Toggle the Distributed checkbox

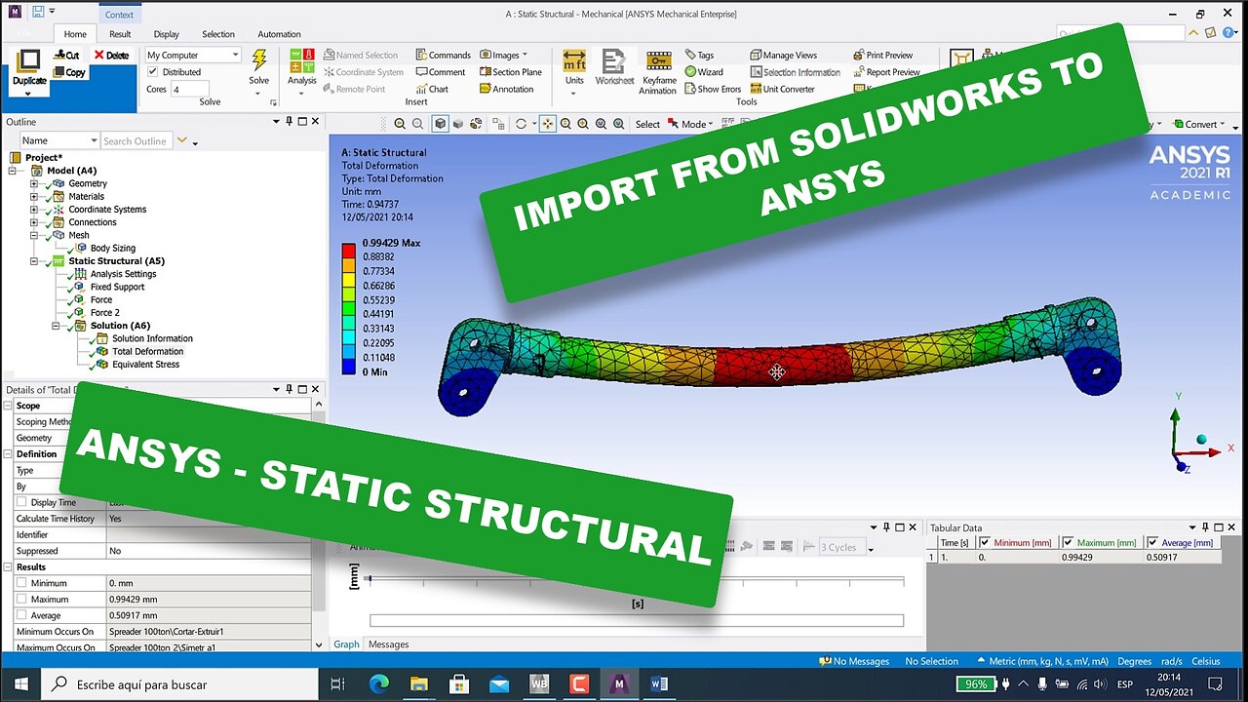(152, 72)
